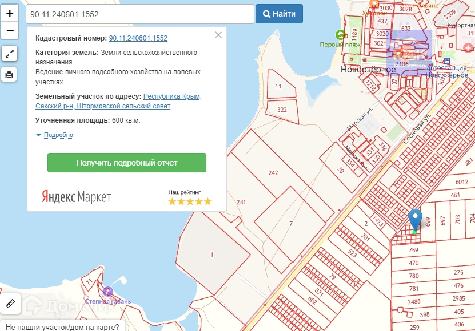This screenshot has width=475, height=331.
Task: Select land parcel 322 on map
Action: pos(282,110)
